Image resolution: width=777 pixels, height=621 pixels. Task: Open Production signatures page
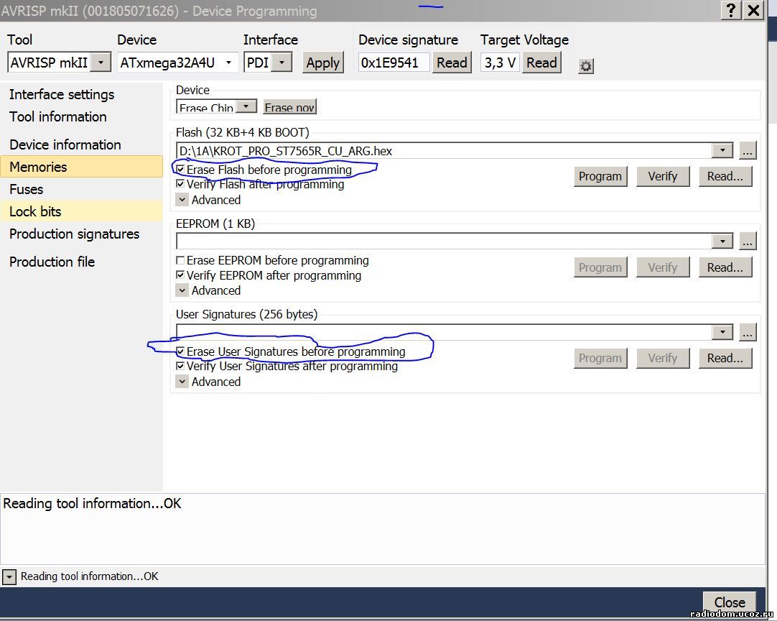click(75, 234)
